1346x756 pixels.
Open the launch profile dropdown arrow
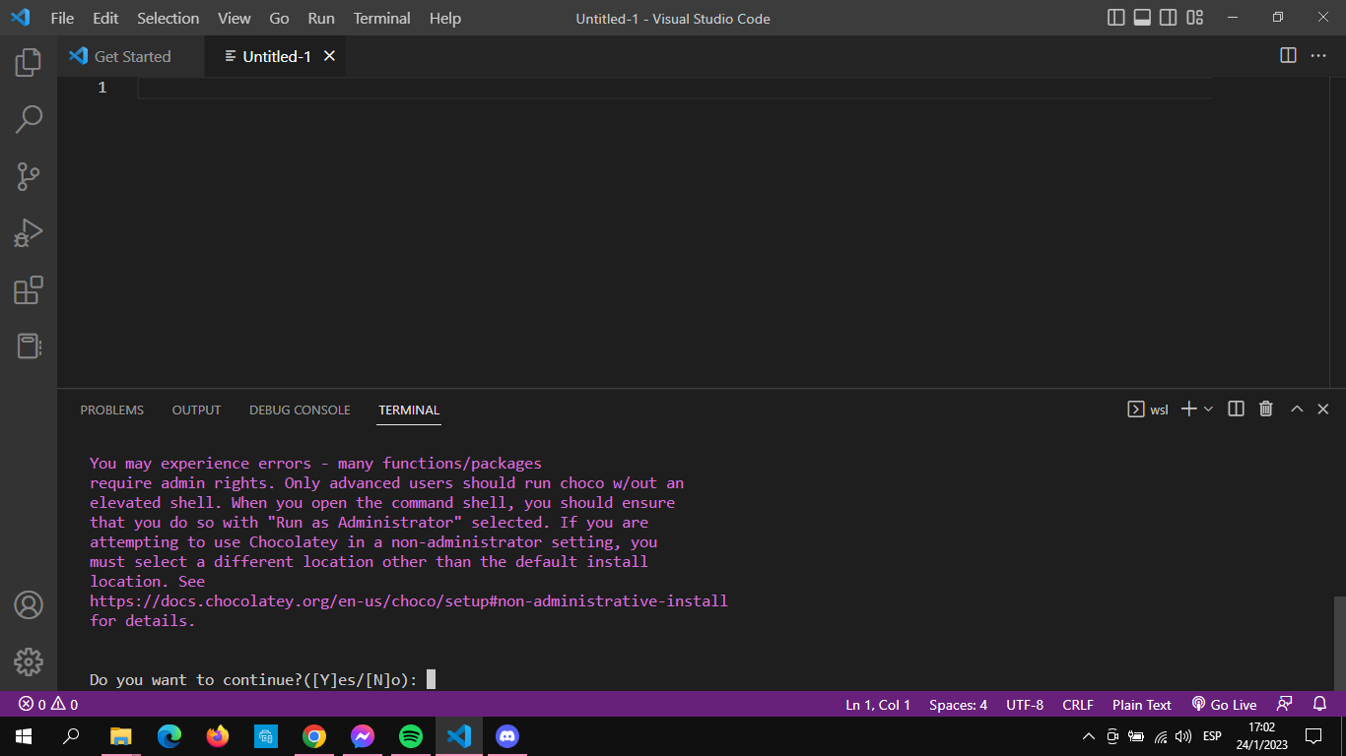[x=1209, y=409]
